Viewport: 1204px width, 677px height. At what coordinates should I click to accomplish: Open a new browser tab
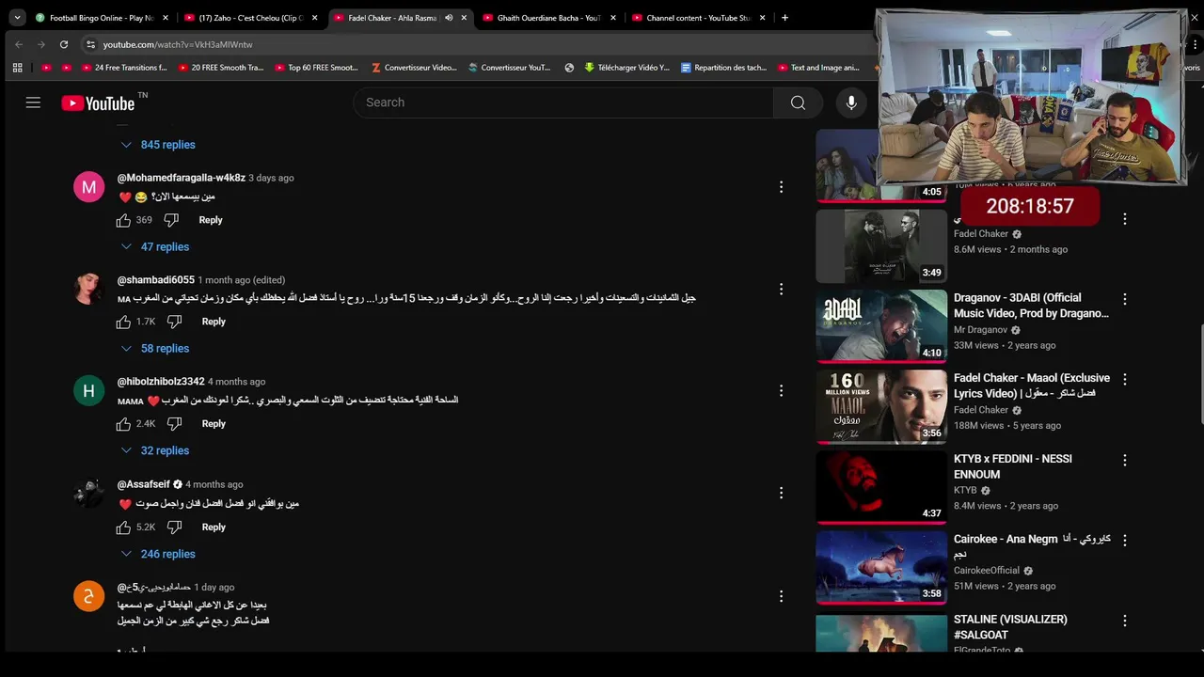point(785,18)
